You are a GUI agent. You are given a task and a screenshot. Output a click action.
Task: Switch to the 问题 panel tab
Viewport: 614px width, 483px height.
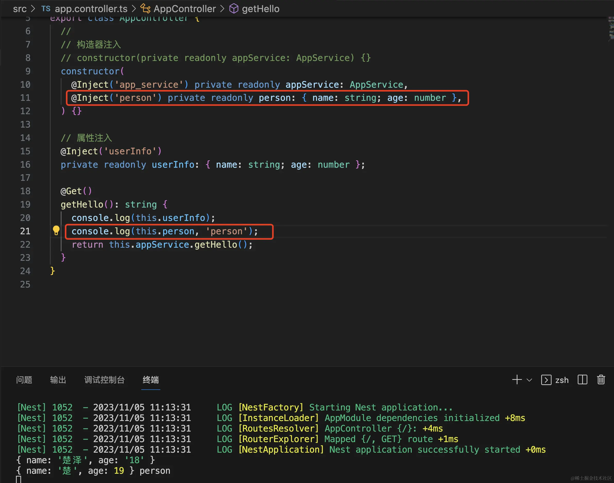24,380
